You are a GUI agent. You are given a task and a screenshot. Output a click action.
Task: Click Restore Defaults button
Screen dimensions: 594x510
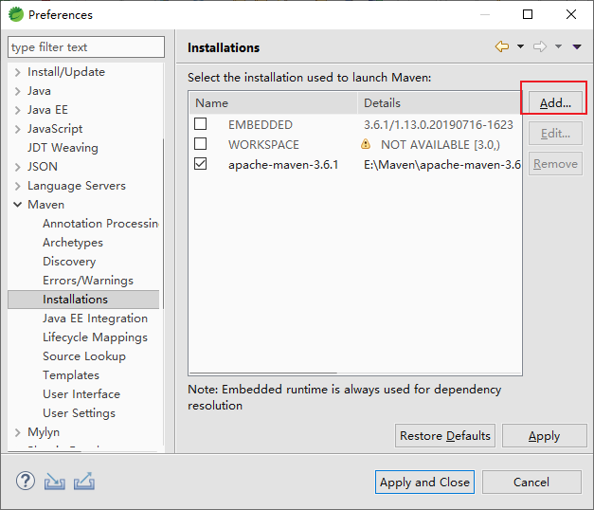[x=445, y=436]
